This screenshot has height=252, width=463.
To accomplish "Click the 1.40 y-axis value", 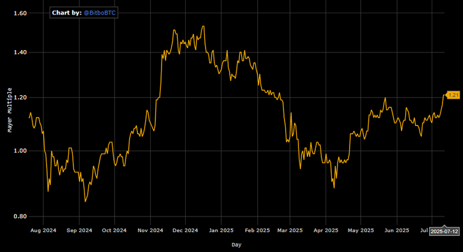I will [x=20, y=52].
